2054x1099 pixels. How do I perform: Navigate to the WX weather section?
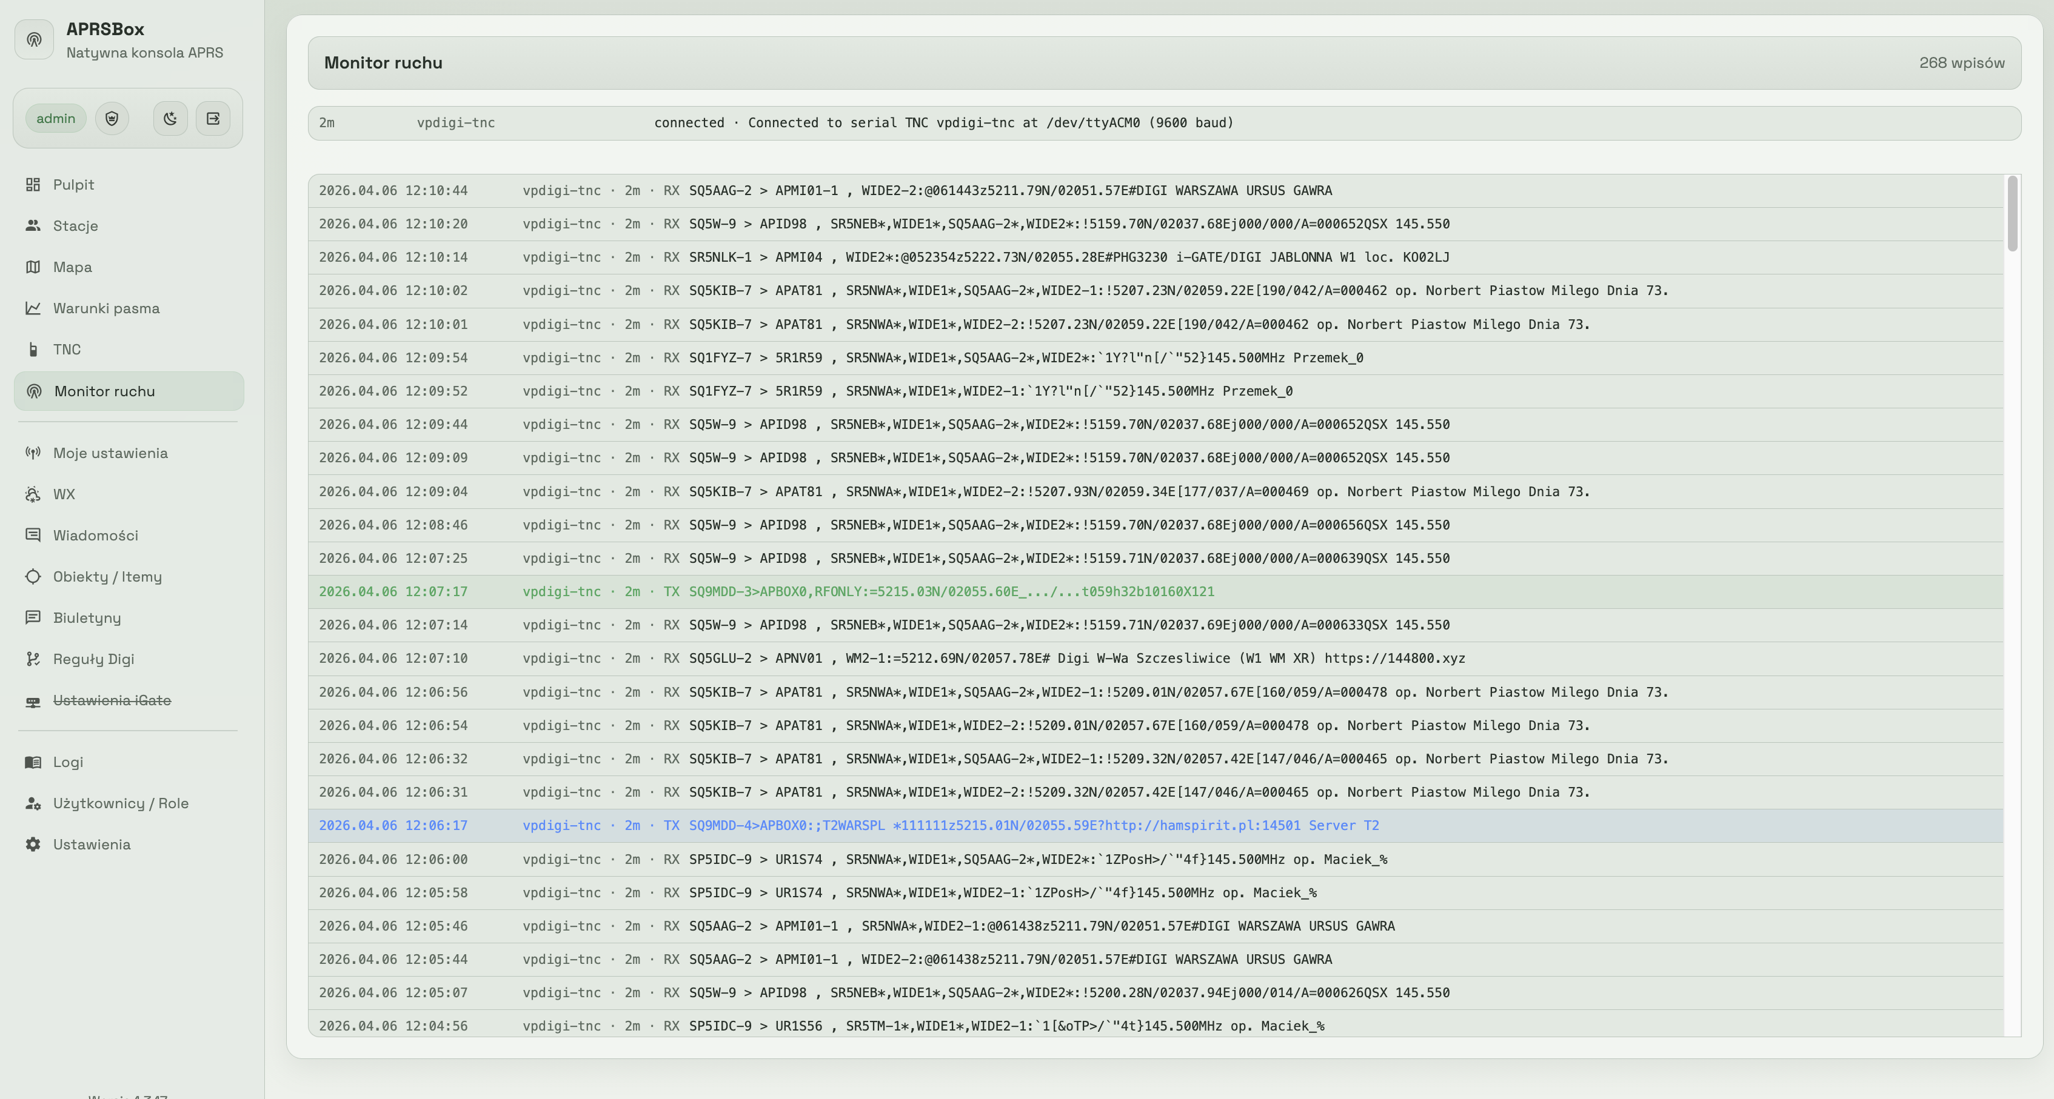pyautogui.click(x=64, y=495)
